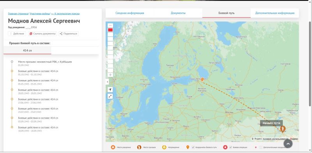Viewport: 312px width, 153px height.
Task: Open the 'Сводная информация' tab
Action: pos(130,13)
